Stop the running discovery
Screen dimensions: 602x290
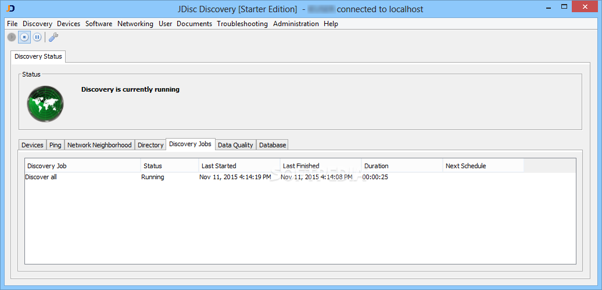24,37
